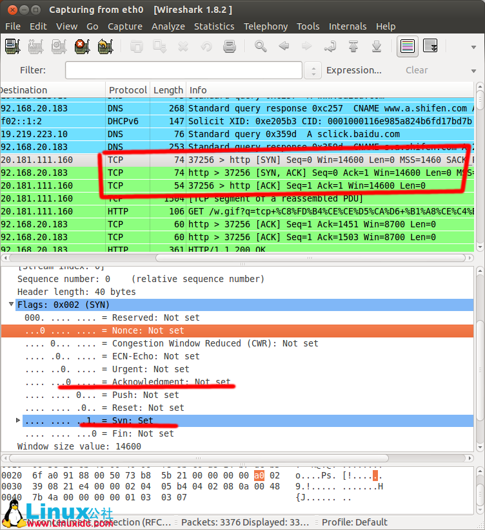Open the Analyze menu

point(168,26)
